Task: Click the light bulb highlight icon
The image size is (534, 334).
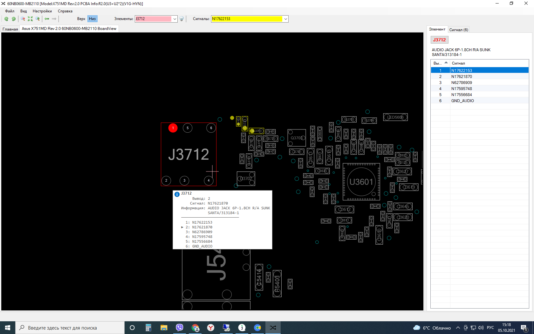Action: tap(181, 19)
